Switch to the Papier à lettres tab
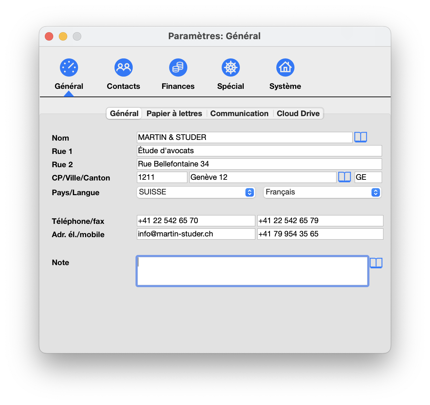 pos(174,113)
